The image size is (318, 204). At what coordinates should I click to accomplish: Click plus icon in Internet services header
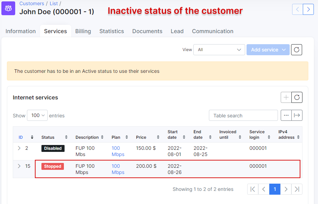[286, 97]
